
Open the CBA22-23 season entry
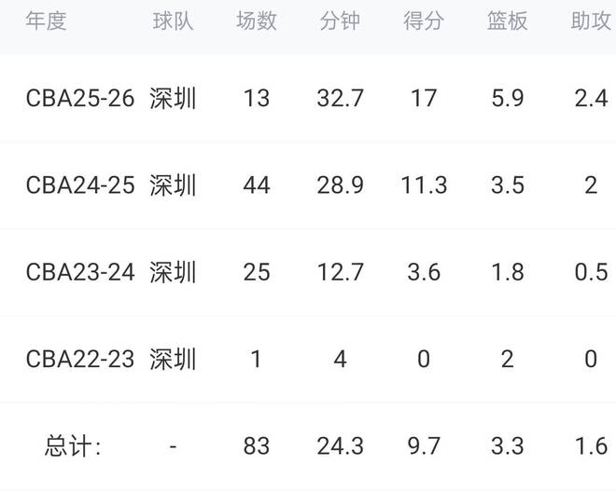pyautogui.click(x=80, y=359)
